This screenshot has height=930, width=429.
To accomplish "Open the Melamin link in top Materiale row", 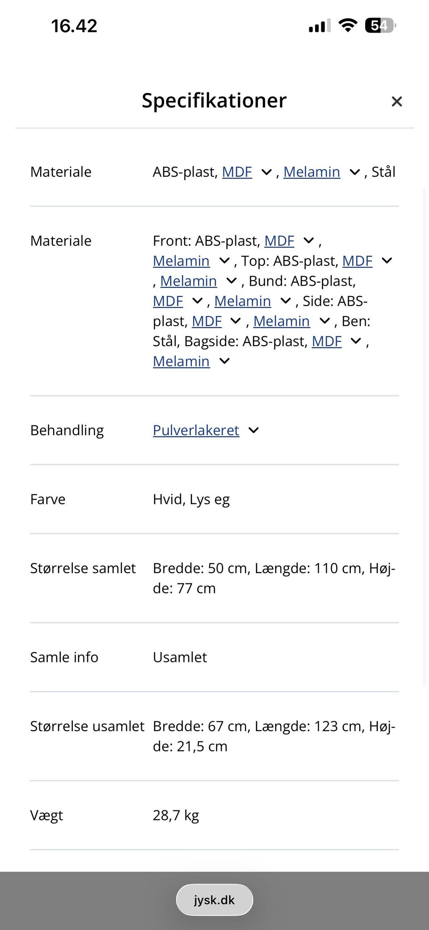I will coord(312,172).
